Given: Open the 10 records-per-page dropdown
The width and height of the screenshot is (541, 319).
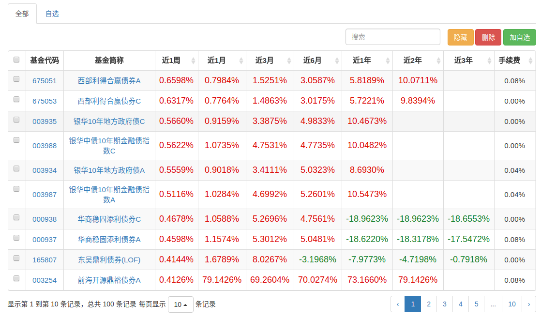Looking at the screenshot, I should pos(180,304).
